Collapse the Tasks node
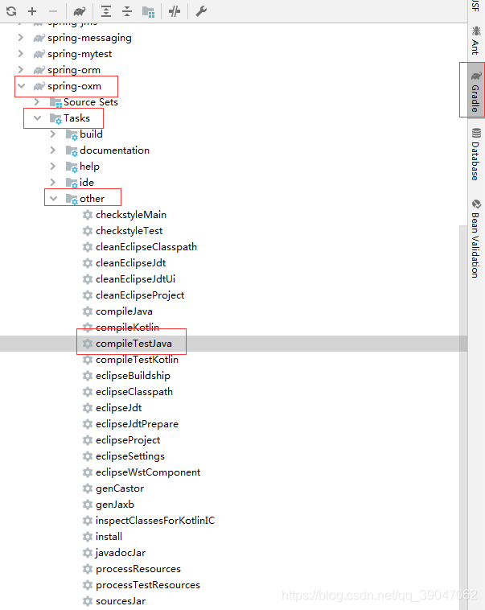 [x=37, y=117]
